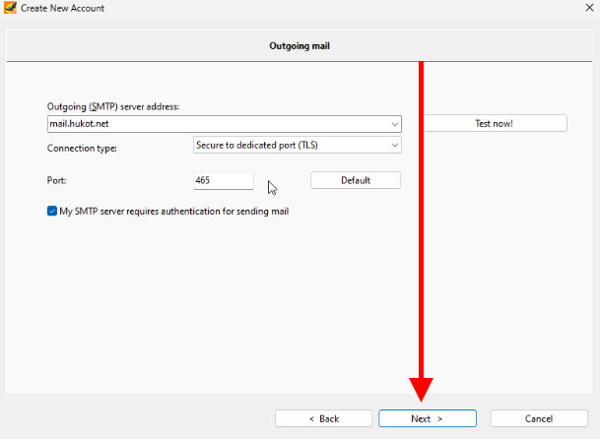The width and height of the screenshot is (600, 439).
Task: Click the Outgoing mail page header
Action: (x=300, y=45)
